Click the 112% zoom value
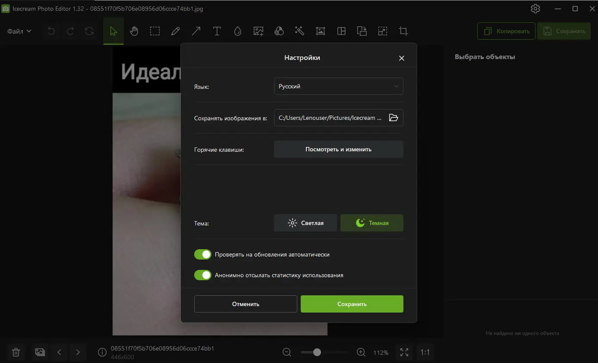The height and width of the screenshot is (363, 598). pyautogui.click(x=381, y=353)
